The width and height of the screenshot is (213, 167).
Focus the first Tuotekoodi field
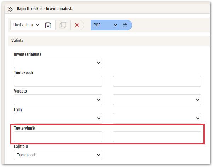point(58,81)
